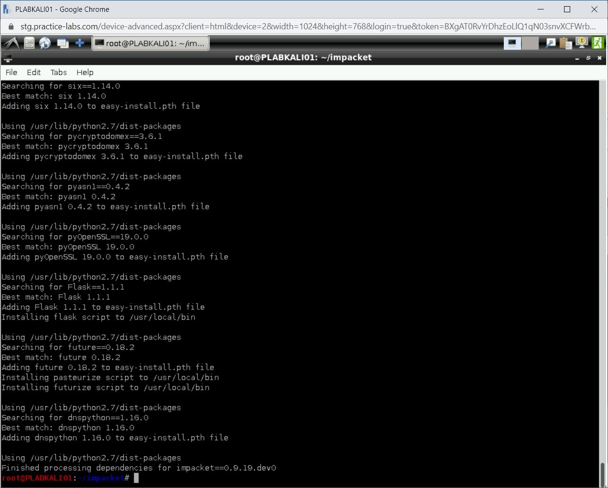Image resolution: width=608 pixels, height=488 pixels.
Task: Open the Kali applications menu icon
Action: tap(11, 44)
